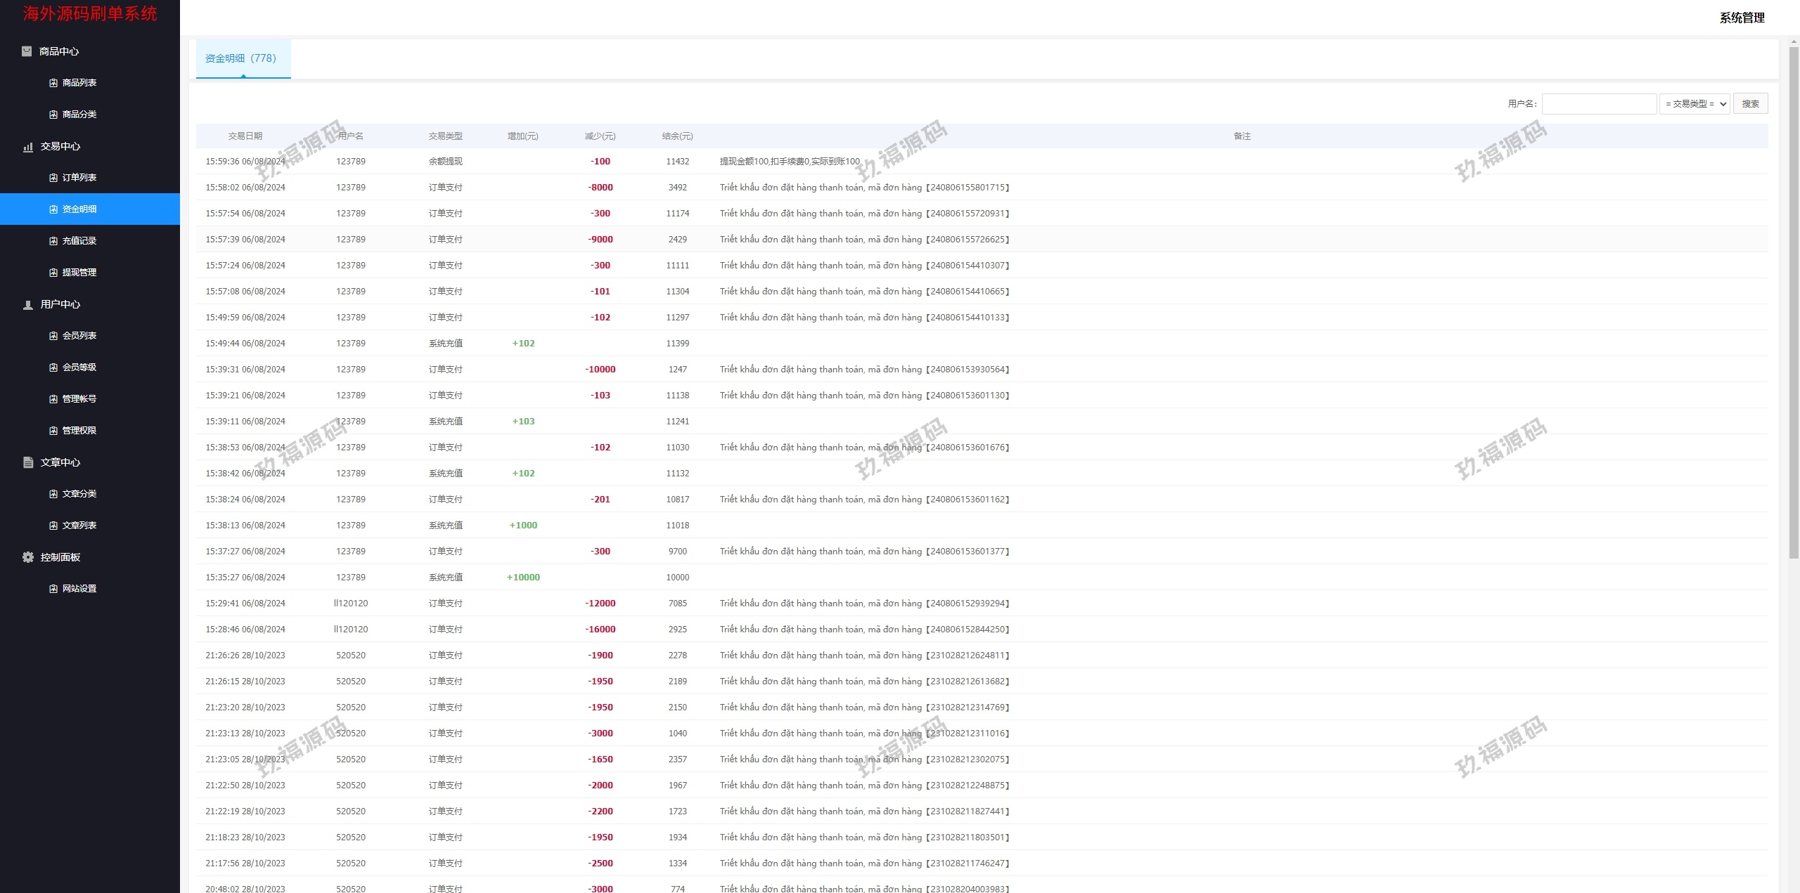Collapse the 用户中心 menu section
Image resolution: width=1800 pixels, height=893 pixels.
click(60, 304)
